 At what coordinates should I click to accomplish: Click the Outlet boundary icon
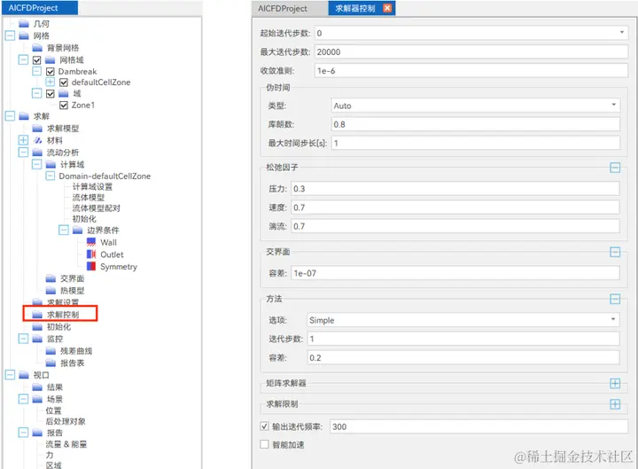pos(91,254)
